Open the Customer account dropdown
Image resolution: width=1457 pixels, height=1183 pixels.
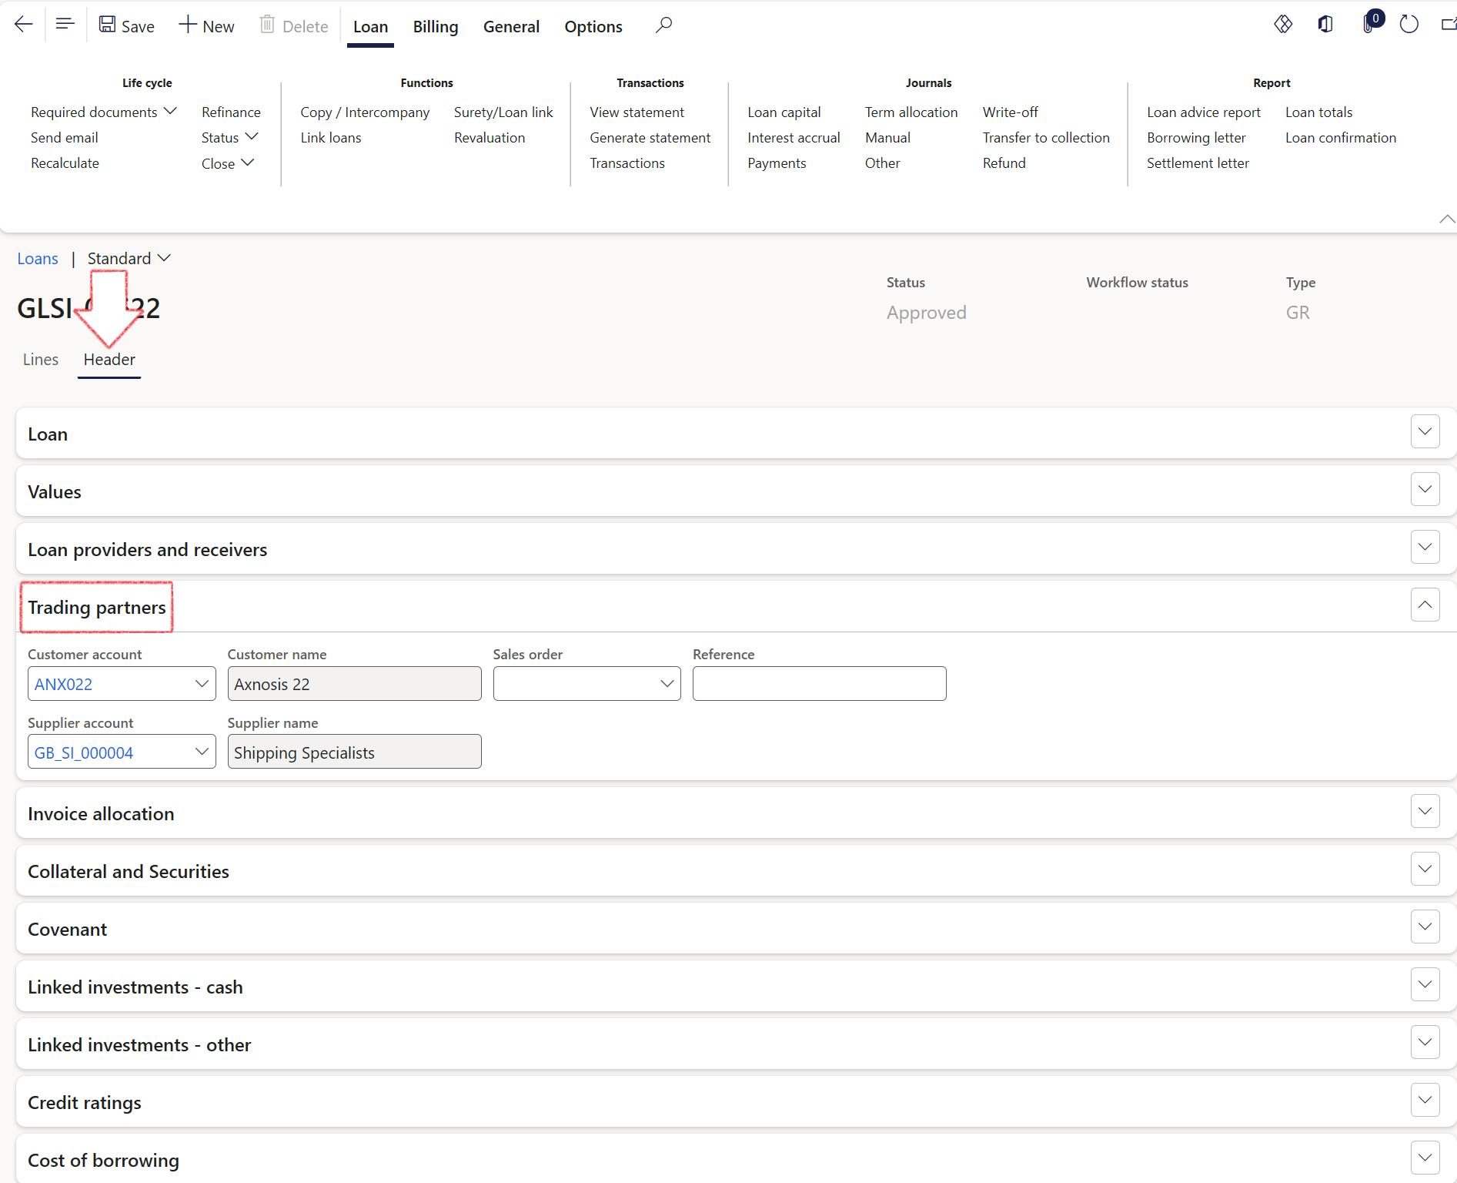coord(202,684)
